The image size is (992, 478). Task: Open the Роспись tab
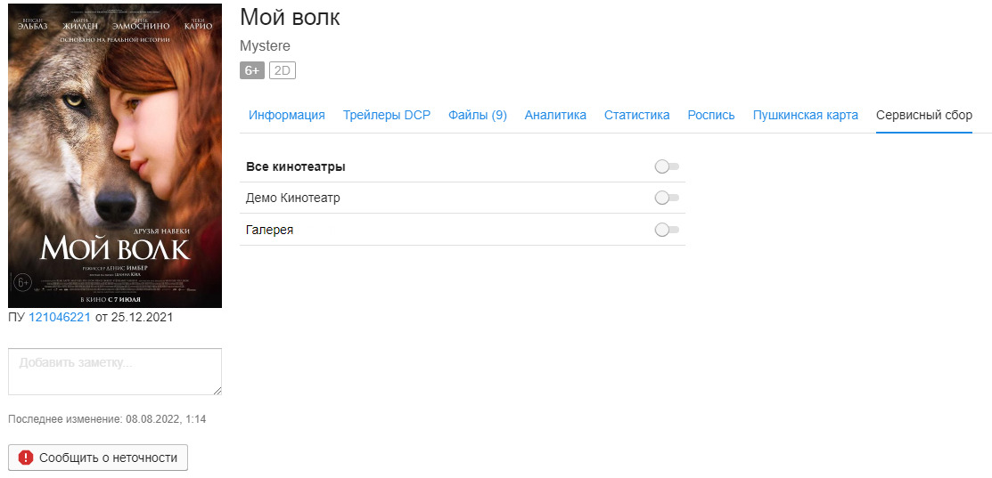point(711,115)
